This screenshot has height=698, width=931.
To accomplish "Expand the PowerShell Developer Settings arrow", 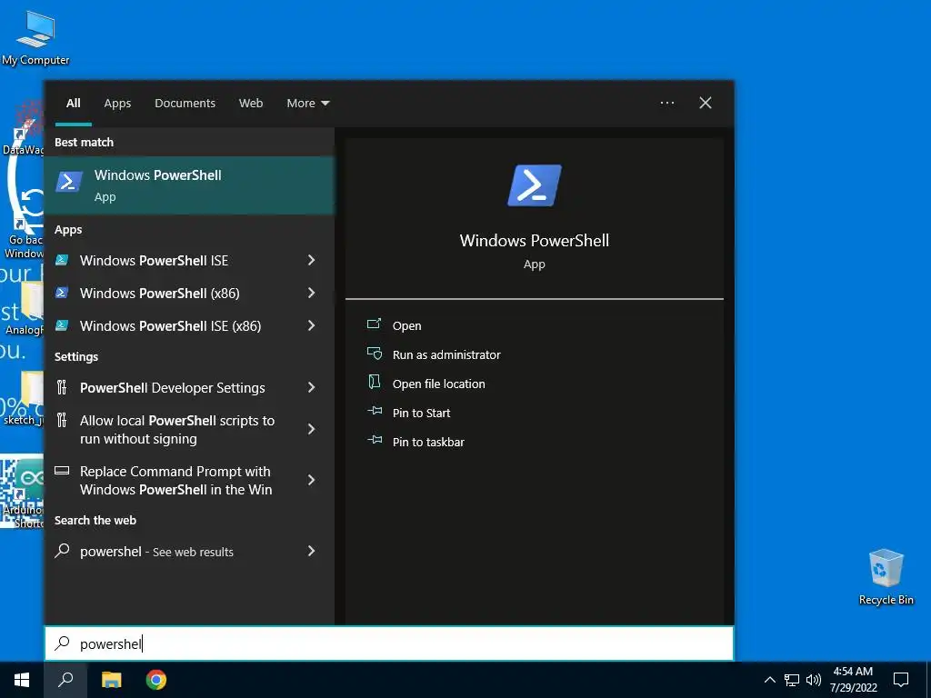I will click(x=311, y=387).
